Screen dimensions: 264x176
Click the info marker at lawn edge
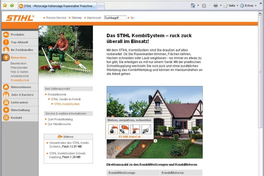(x=155, y=141)
